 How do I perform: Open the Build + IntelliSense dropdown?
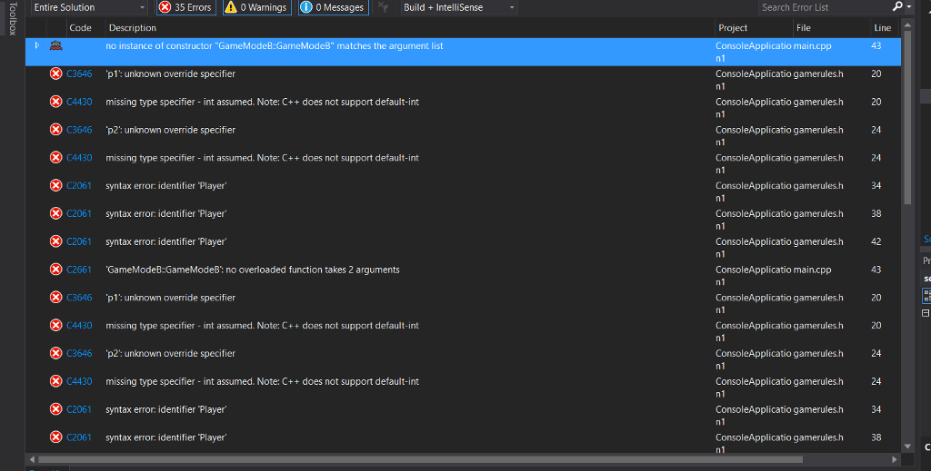coord(458,7)
